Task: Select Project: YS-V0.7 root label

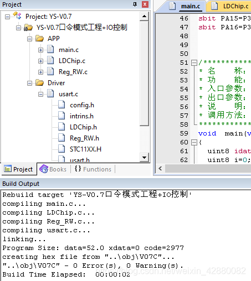Action: click(x=49, y=17)
